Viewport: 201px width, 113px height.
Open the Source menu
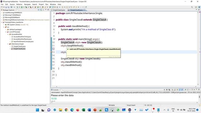click(x=12, y=4)
